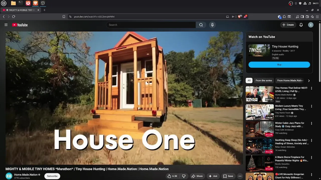The image size is (321, 180).
Task: Open options for A Warm Stone Fireplace video
Action: tap(311, 157)
